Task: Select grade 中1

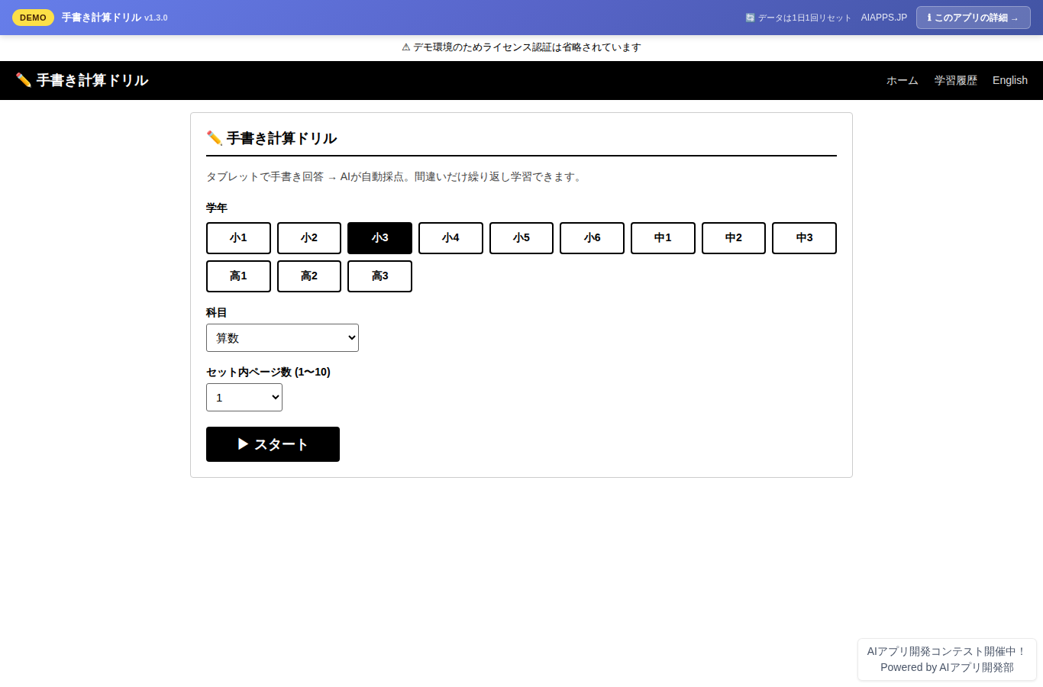Action: coord(663,238)
